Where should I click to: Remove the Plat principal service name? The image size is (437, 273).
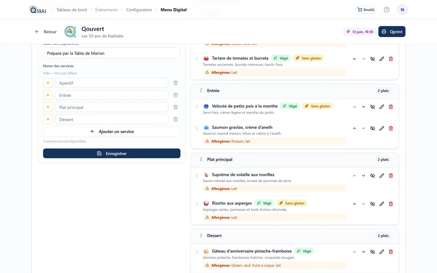(x=176, y=107)
